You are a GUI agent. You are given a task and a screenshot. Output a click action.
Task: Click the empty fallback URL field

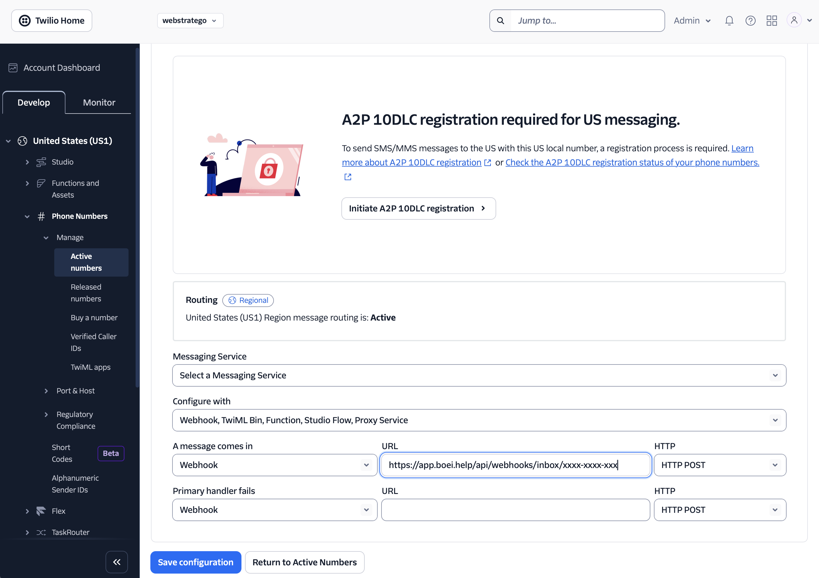(516, 510)
